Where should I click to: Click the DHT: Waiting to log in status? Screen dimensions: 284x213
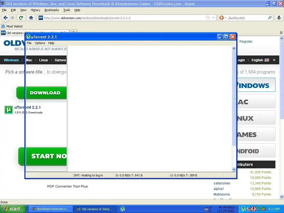point(88,175)
